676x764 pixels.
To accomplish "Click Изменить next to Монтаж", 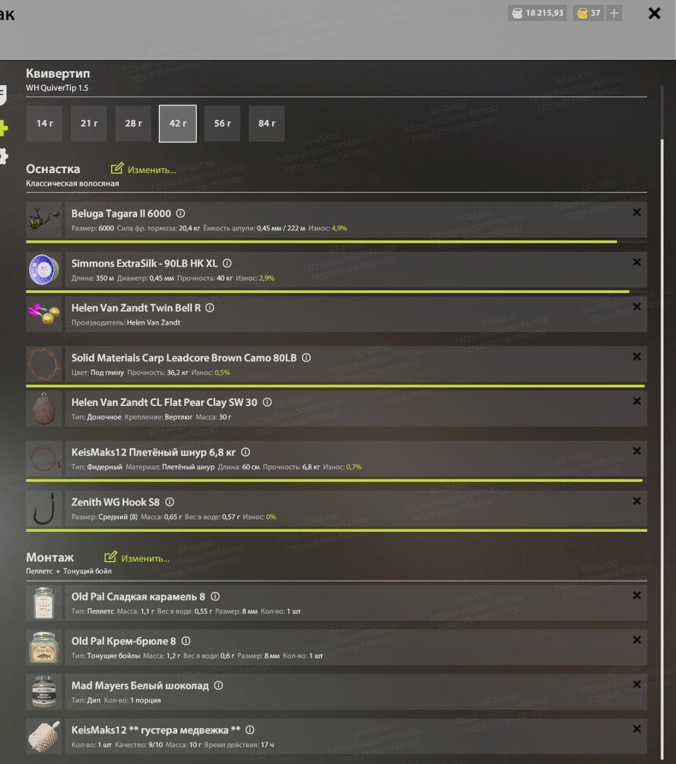I will pos(137,558).
